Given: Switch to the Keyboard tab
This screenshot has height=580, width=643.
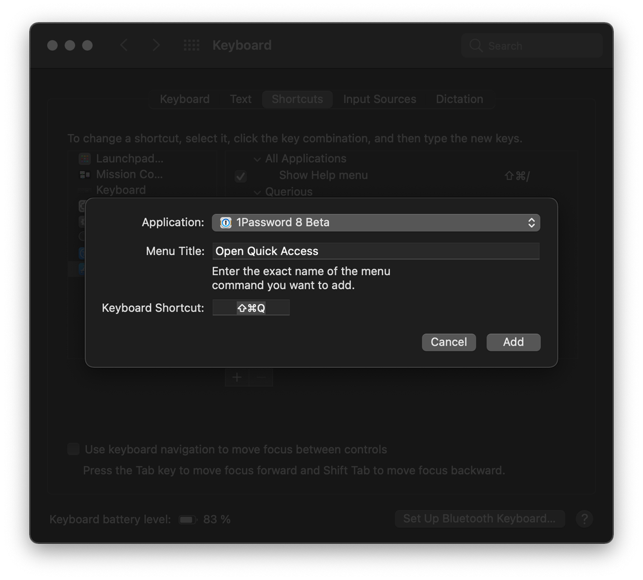Looking at the screenshot, I should pos(185,99).
